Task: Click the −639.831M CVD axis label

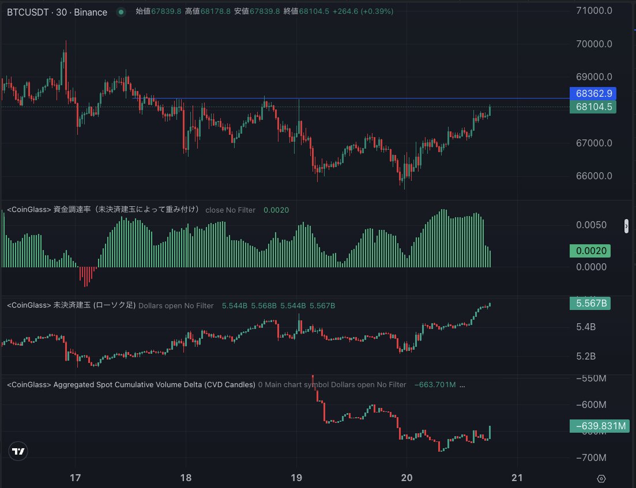Action: (x=600, y=426)
